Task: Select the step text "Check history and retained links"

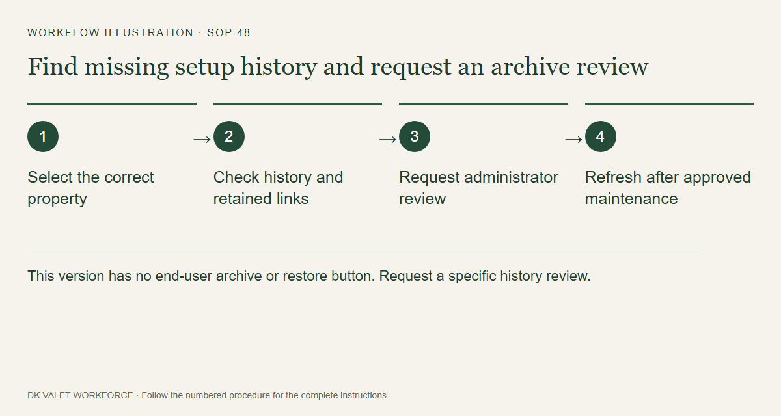Action: [x=278, y=188]
